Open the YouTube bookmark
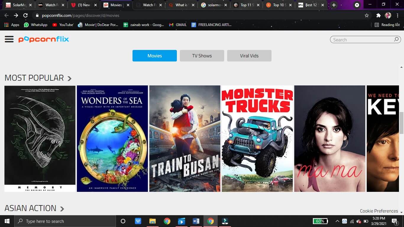The width and height of the screenshot is (404, 227). [63, 25]
